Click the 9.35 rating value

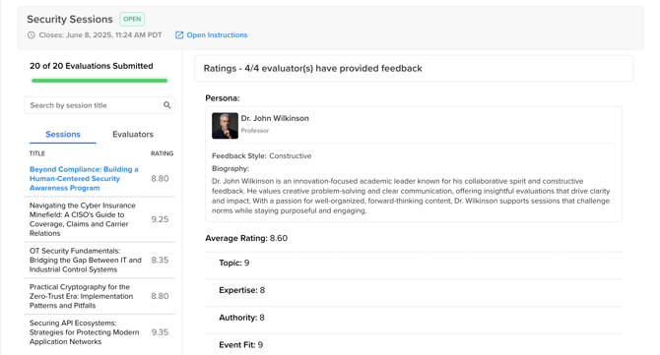[160, 332]
